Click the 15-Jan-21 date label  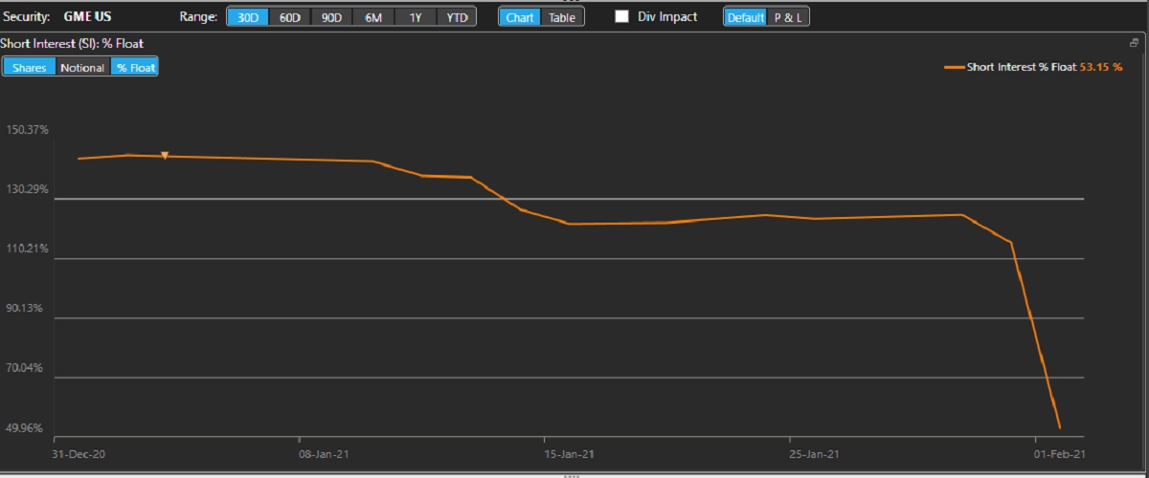[572, 454]
